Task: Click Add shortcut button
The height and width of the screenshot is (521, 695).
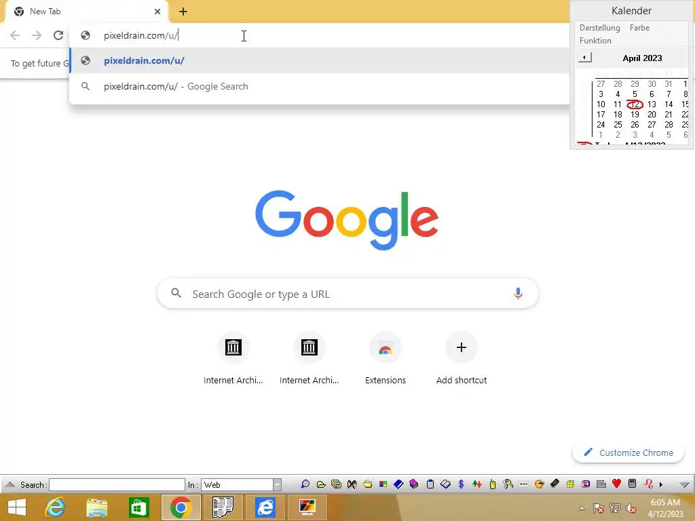Action: (x=462, y=358)
